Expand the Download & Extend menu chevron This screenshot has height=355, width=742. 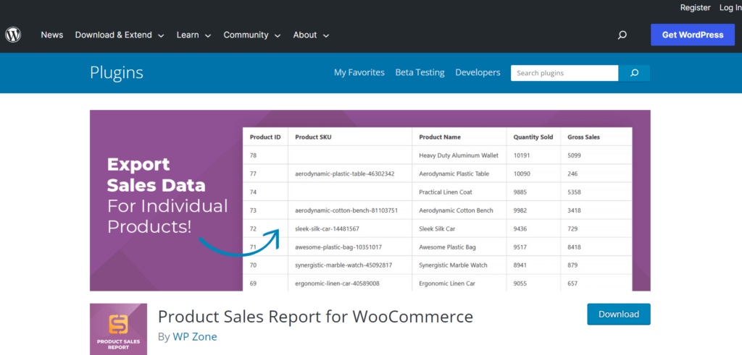click(x=161, y=35)
